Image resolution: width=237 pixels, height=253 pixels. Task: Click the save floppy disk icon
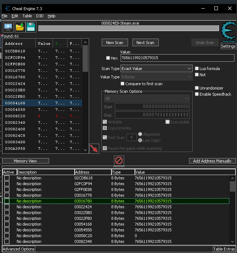(31, 27)
